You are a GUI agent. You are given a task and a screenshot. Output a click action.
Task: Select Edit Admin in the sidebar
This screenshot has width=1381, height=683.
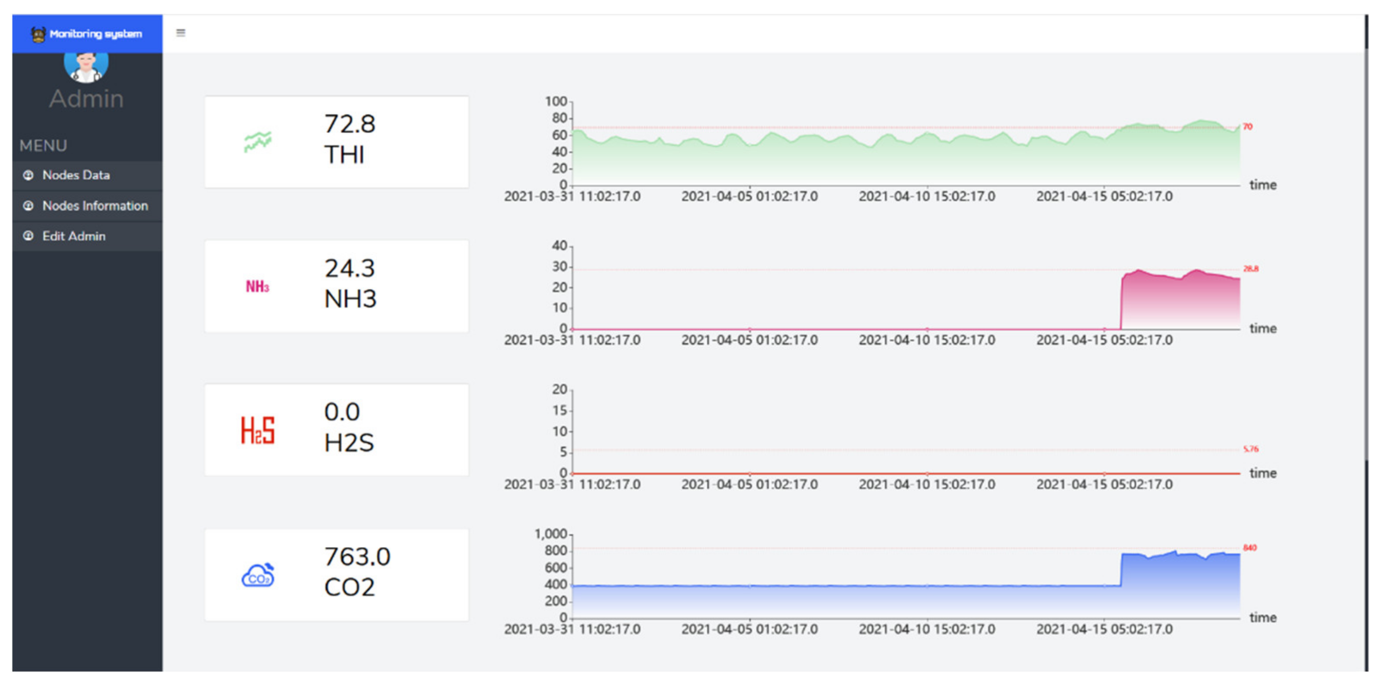[x=74, y=236]
